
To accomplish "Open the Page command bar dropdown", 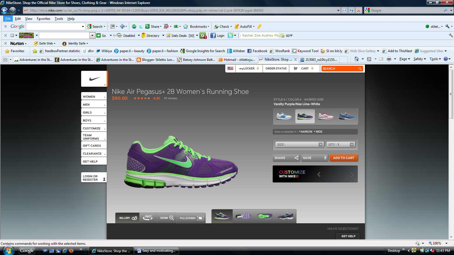I will [405, 59].
